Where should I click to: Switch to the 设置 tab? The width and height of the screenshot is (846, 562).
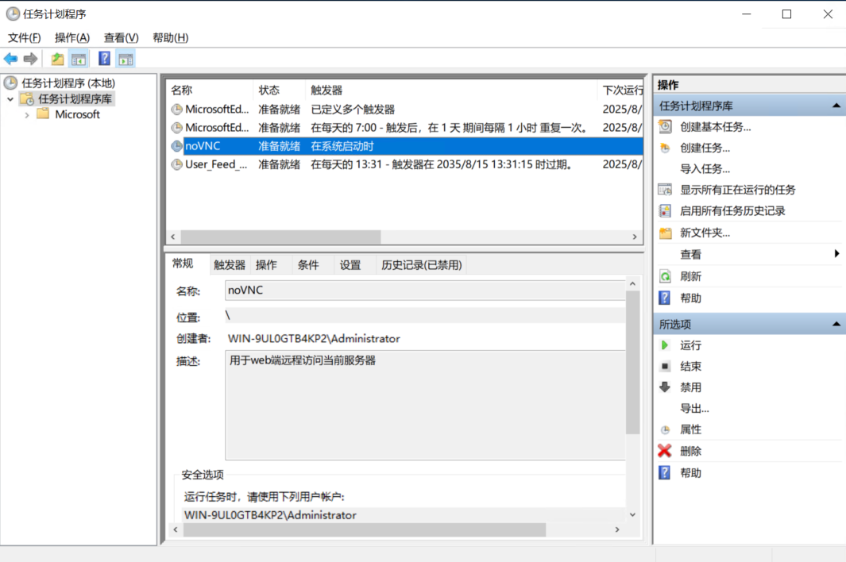[x=350, y=265]
